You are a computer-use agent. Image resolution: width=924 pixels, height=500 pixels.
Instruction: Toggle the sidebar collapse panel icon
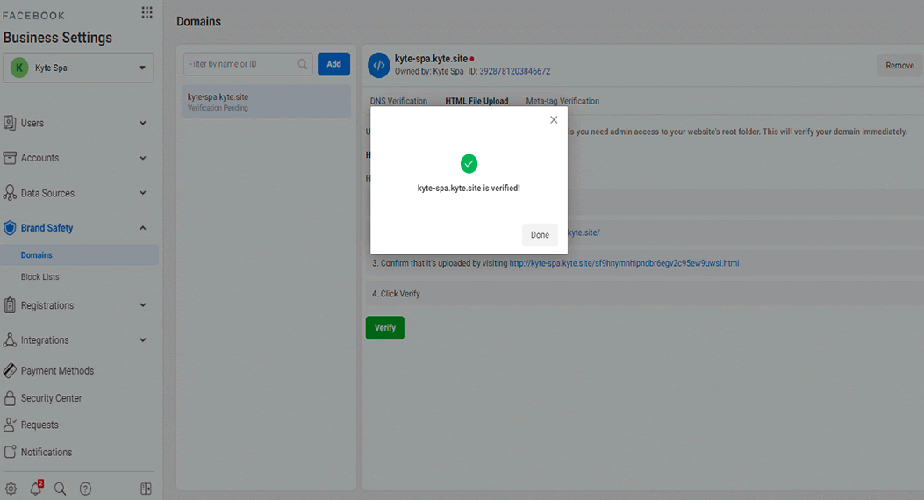pyautogui.click(x=147, y=489)
